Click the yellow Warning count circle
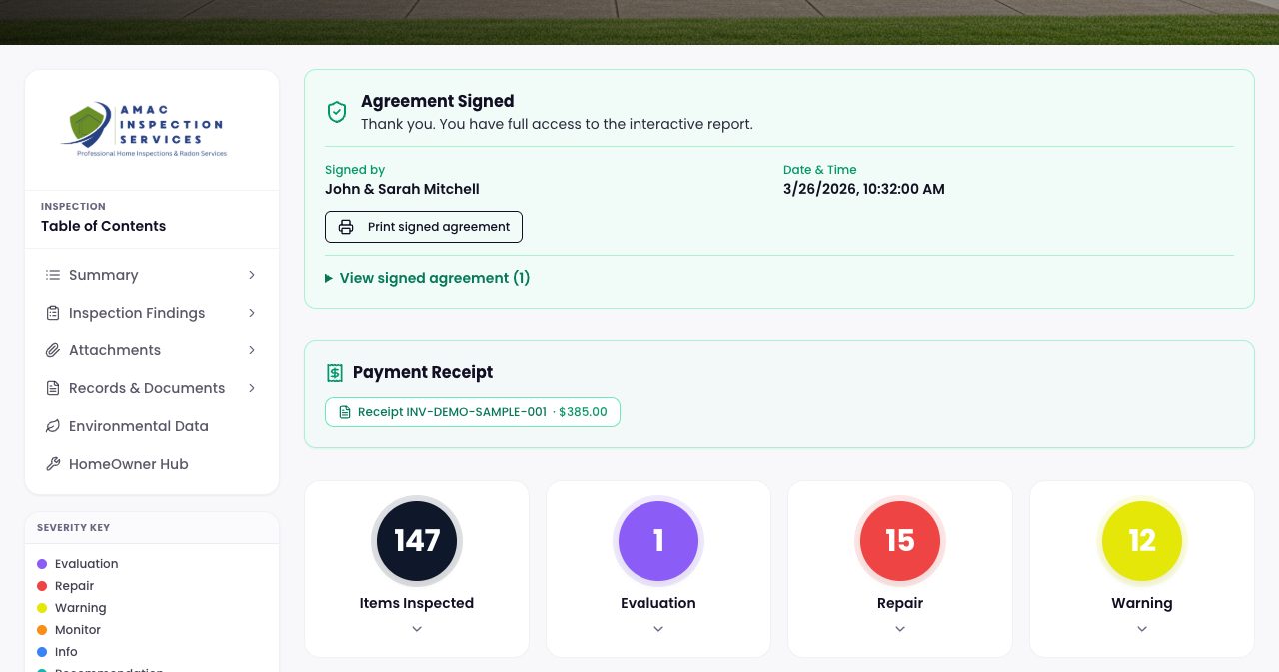The image size is (1279, 672). (x=1142, y=541)
